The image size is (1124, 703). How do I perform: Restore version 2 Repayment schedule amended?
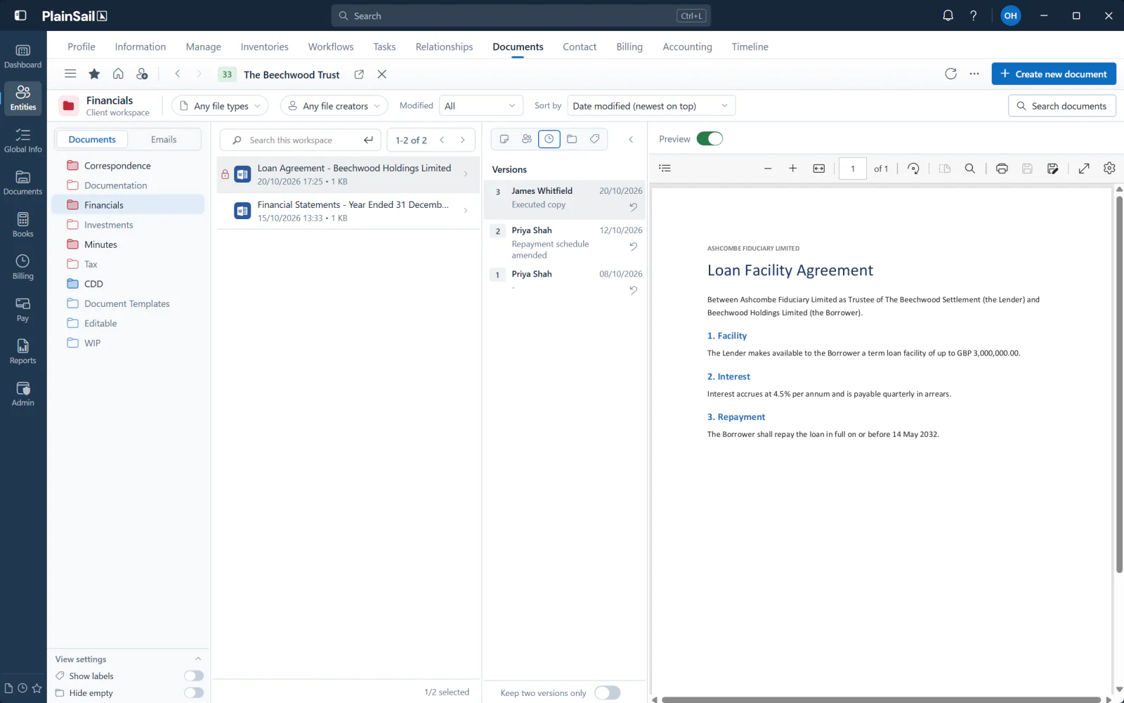pos(633,247)
